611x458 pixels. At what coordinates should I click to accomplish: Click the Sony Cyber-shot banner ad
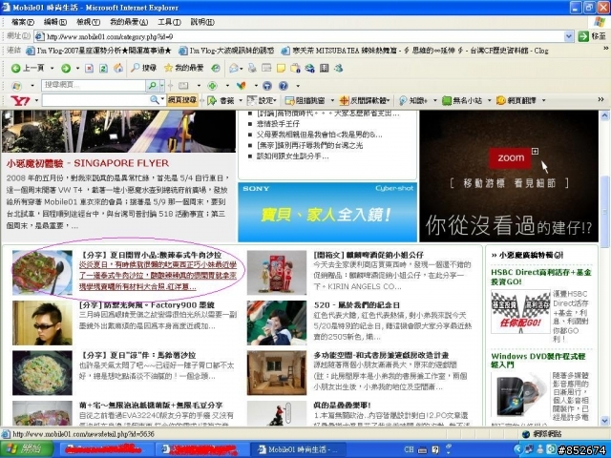coord(327,212)
